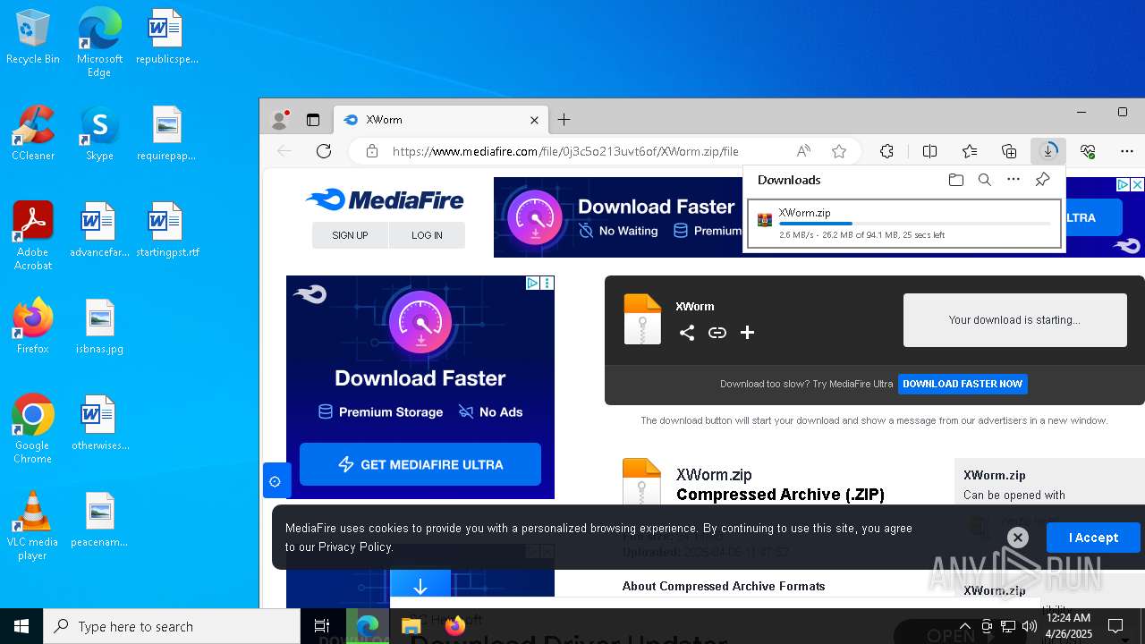The height and width of the screenshot is (644, 1145).
Task: Launch Google Chrome desktop shortcut
Action: (x=33, y=429)
